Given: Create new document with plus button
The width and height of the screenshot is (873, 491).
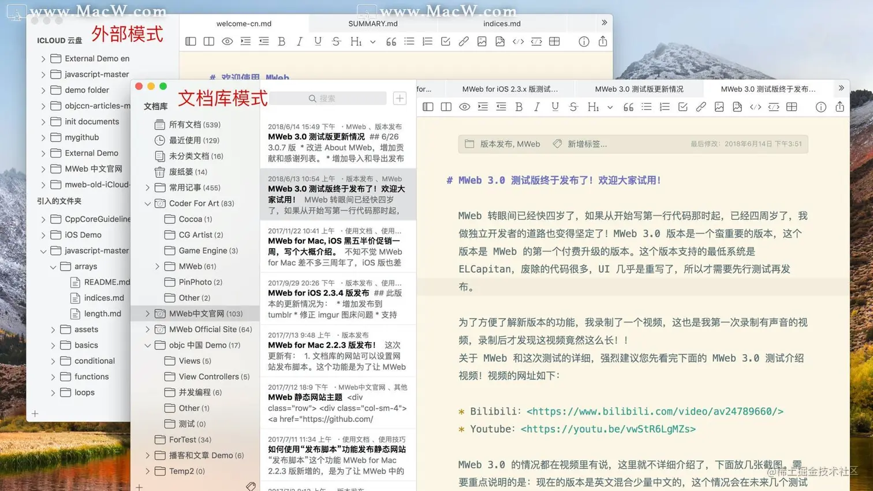Looking at the screenshot, I should point(400,98).
